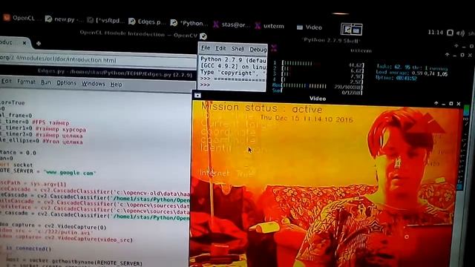The width and height of the screenshot is (475, 267).
Task: Switch to the stas@or... terminal taskbar entry
Action: (x=232, y=24)
